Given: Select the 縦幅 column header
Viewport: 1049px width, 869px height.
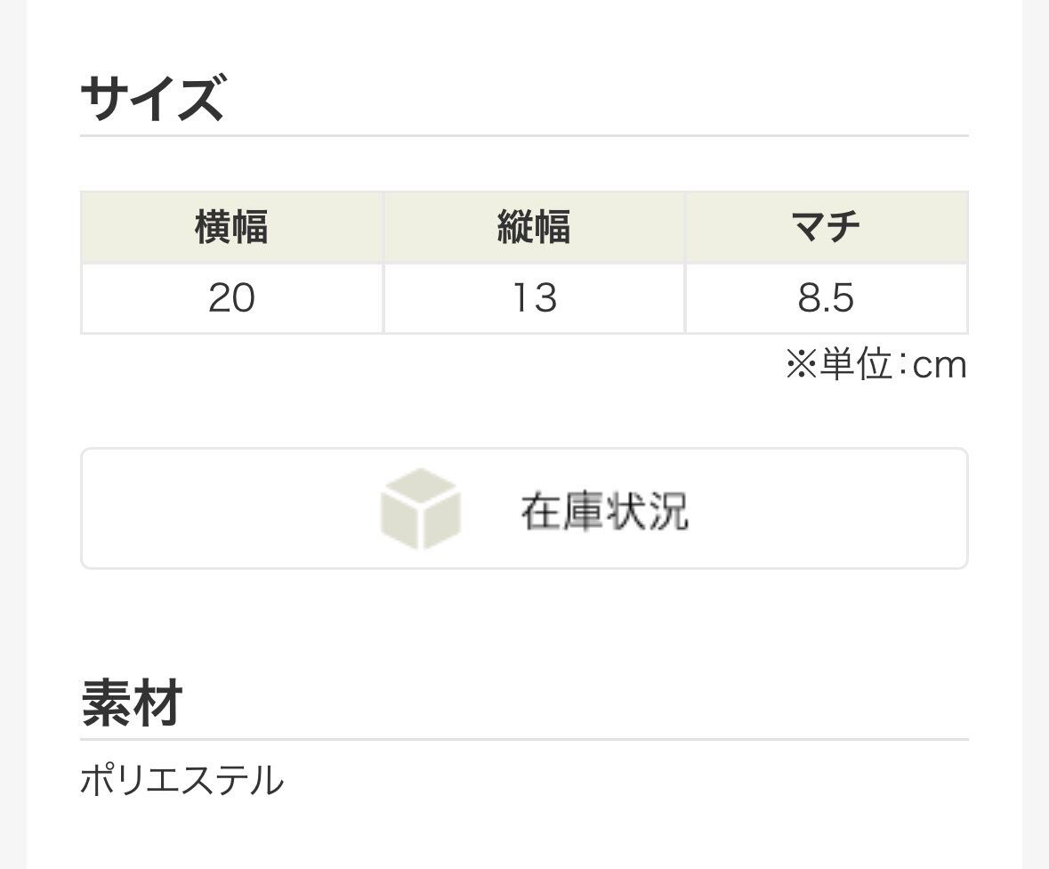Looking at the screenshot, I should pyautogui.click(x=534, y=227).
